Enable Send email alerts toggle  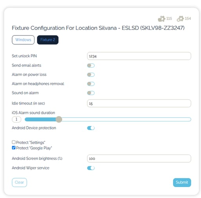point(91,66)
